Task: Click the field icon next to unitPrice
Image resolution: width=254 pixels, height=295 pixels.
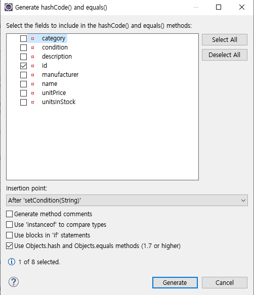Action: coord(32,93)
